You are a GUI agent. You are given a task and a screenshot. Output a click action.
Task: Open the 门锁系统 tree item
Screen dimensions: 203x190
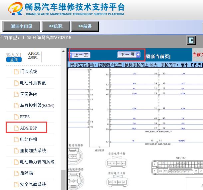(29, 71)
